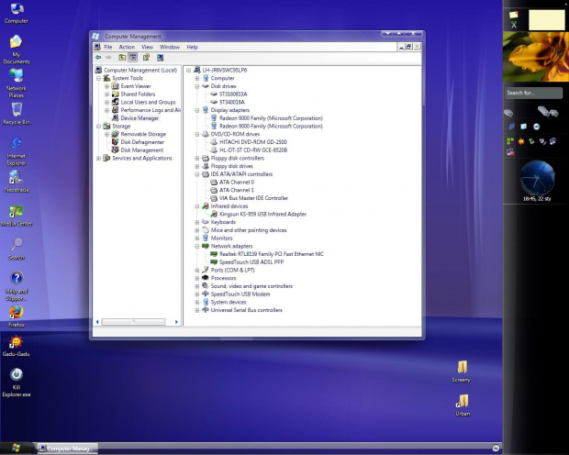The height and width of the screenshot is (455, 569).
Task: Select Realtek RTL8139 Family PCI Fast Ethernet NIC
Action: (x=272, y=254)
